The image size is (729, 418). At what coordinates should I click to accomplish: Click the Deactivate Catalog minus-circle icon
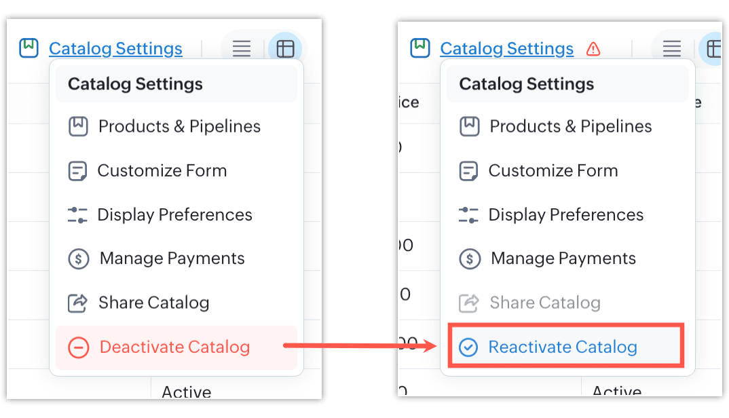[x=79, y=347]
